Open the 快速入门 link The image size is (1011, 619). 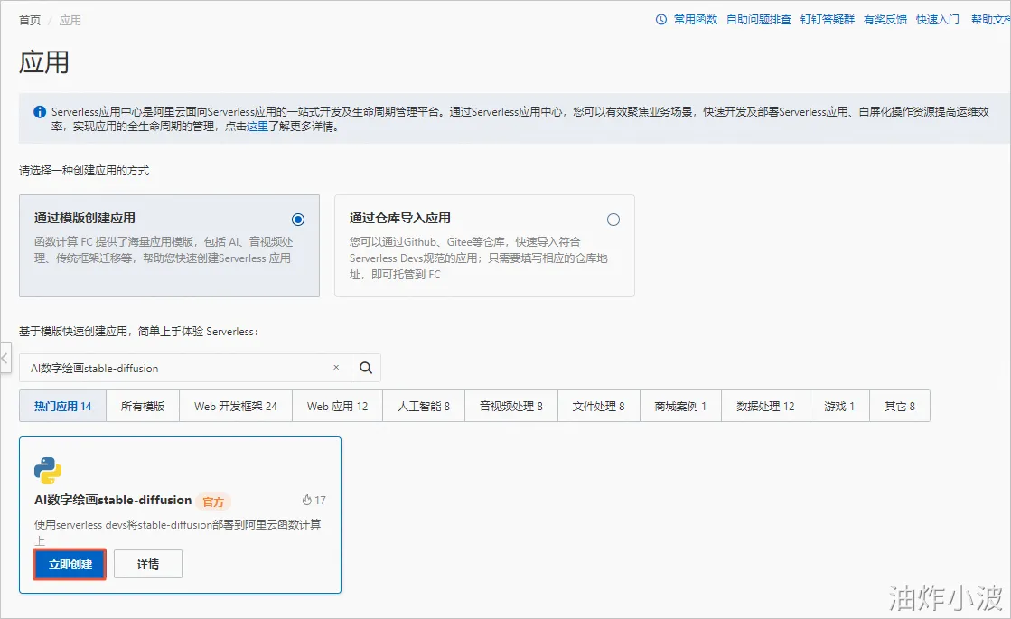coord(938,19)
